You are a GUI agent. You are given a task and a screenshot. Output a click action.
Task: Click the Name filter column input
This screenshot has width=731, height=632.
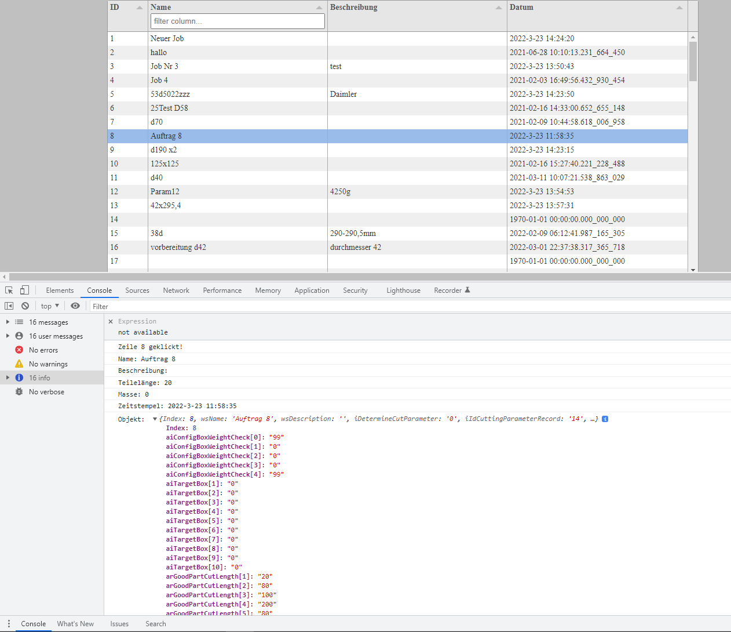coord(237,21)
